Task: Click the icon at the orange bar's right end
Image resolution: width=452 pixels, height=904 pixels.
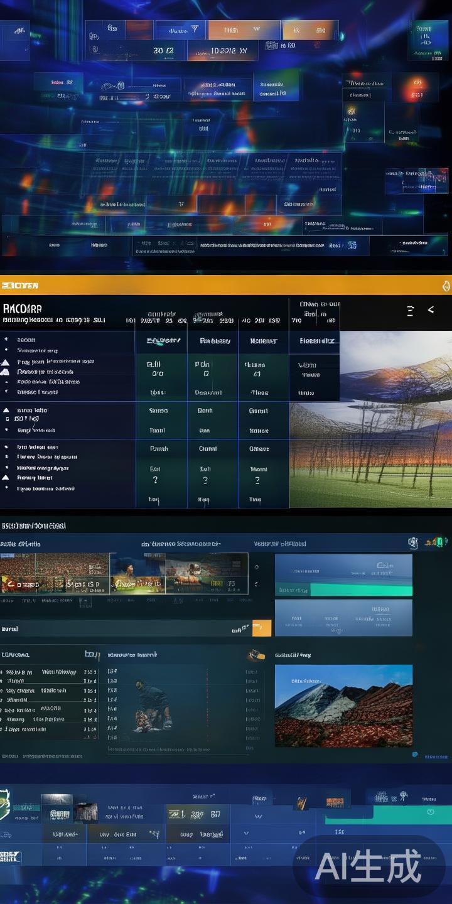Action: (x=446, y=286)
